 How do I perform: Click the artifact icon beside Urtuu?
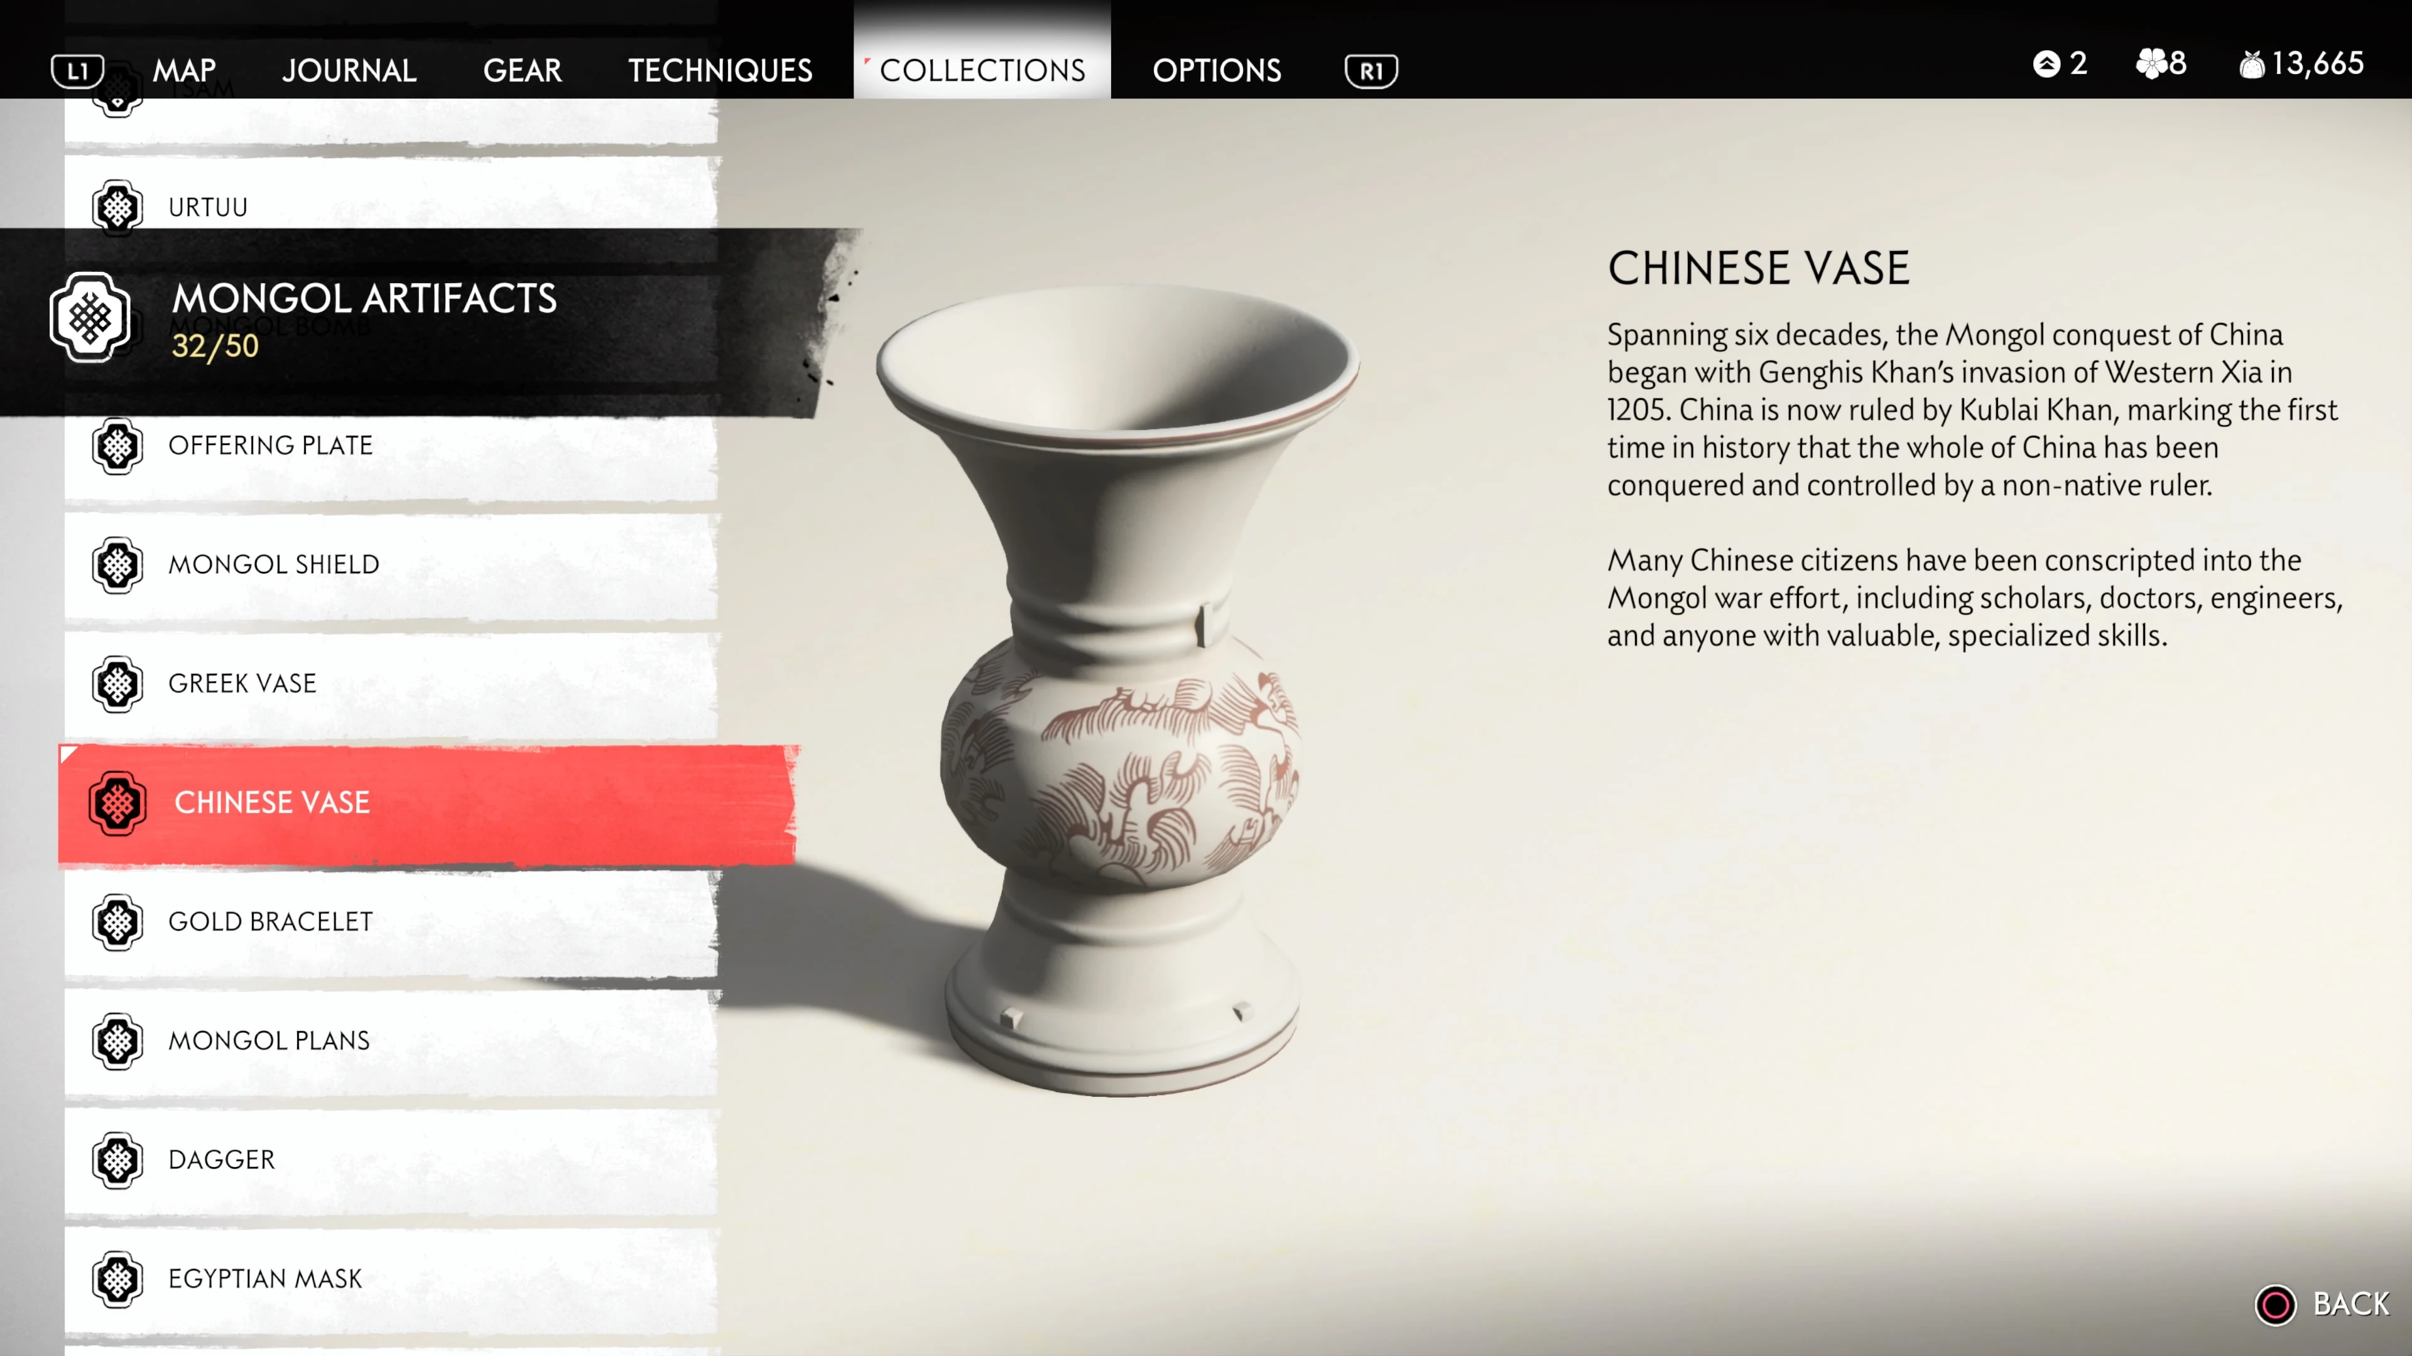(x=117, y=207)
